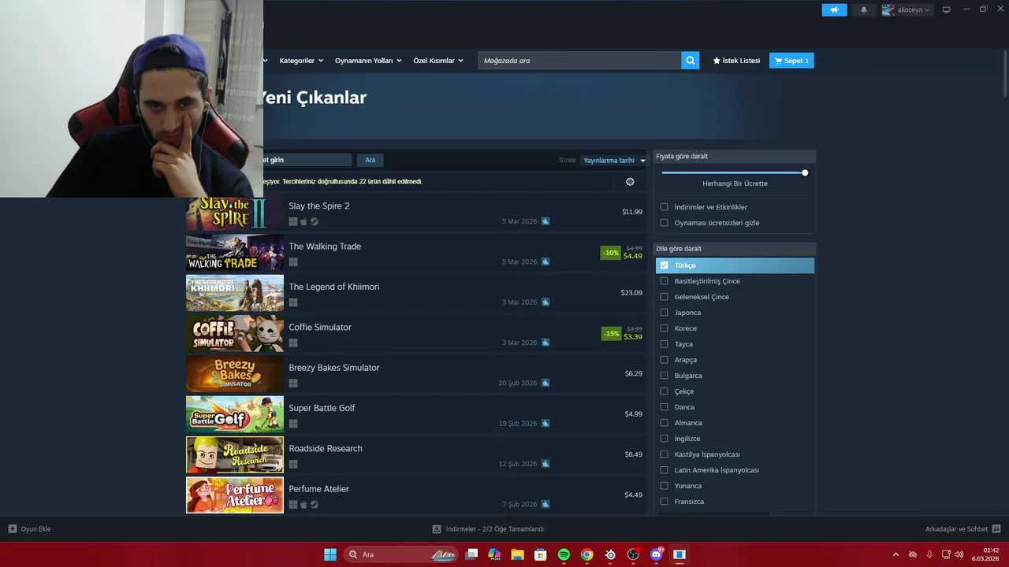Click the Windows platform icon under Slay the Spire 2
The width and height of the screenshot is (1009, 567).
tap(293, 222)
